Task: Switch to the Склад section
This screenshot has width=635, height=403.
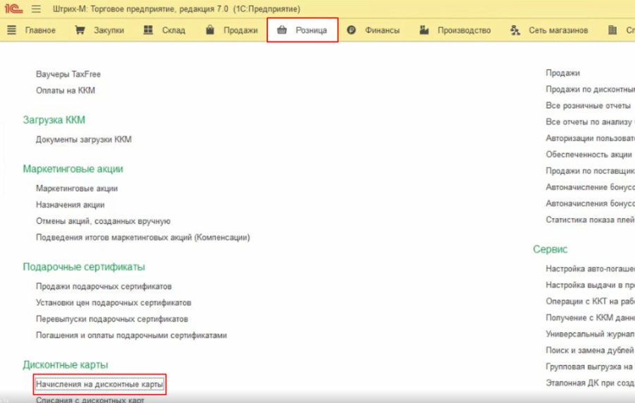Action: (174, 30)
